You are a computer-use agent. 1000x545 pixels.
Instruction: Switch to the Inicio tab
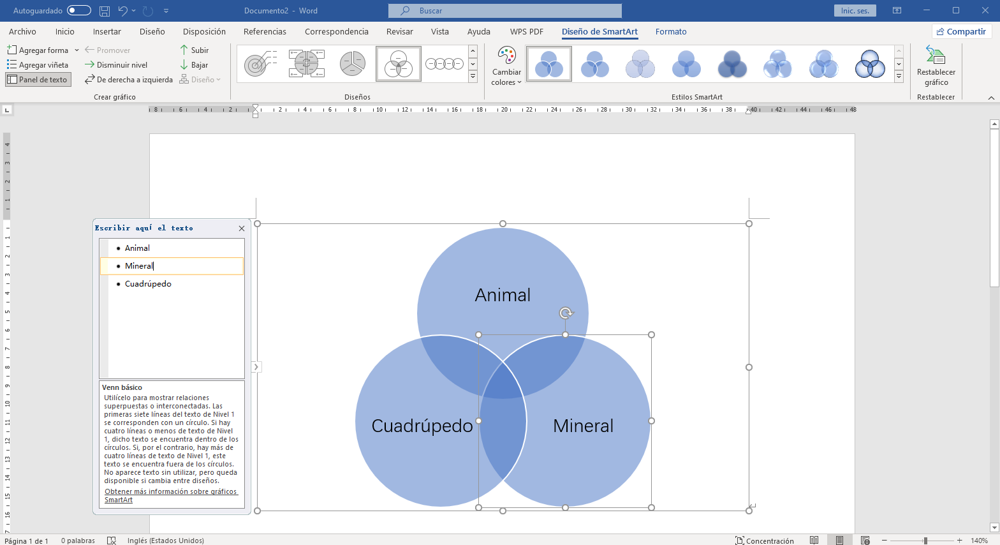(x=64, y=31)
